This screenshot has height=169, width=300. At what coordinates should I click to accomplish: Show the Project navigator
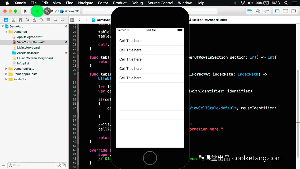pyautogui.click(x=6, y=20)
